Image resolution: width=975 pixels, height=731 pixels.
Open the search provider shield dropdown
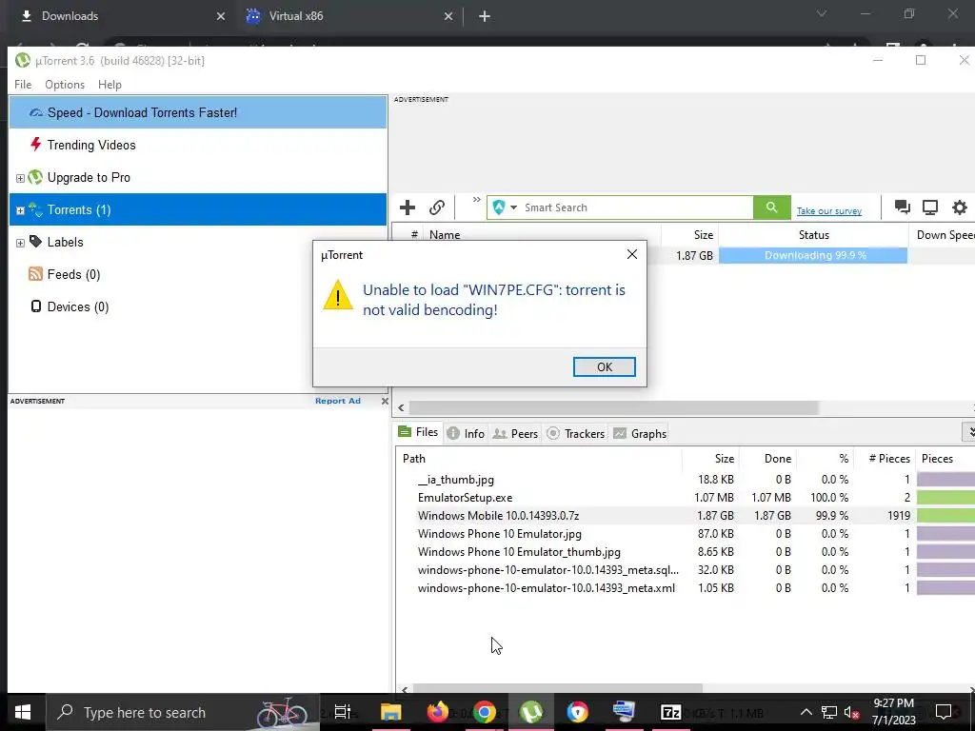505,207
